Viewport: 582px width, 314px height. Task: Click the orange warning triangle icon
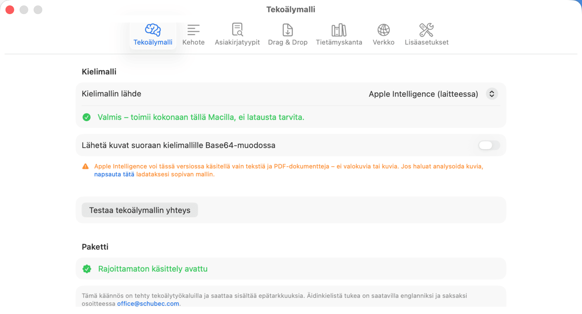pyautogui.click(x=86, y=166)
